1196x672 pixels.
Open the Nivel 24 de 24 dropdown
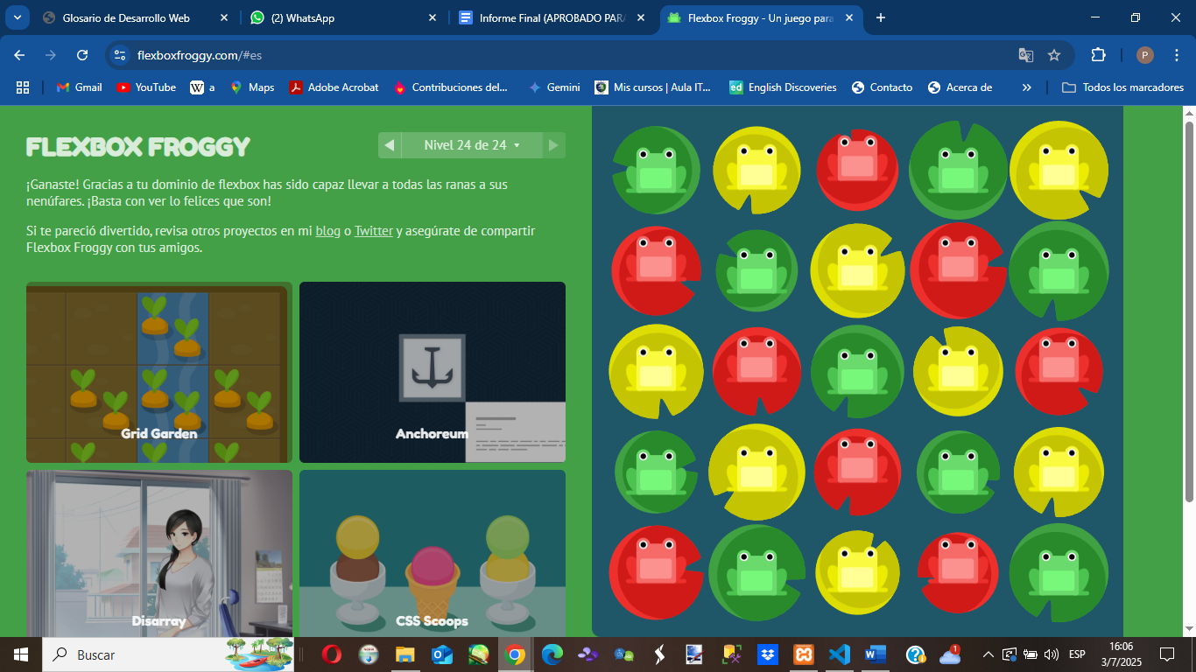click(x=472, y=145)
